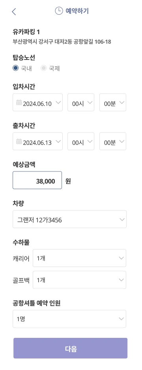Expand the 골프백 quantity dropdown
This screenshot has height=370, width=142.
[x=79, y=280]
